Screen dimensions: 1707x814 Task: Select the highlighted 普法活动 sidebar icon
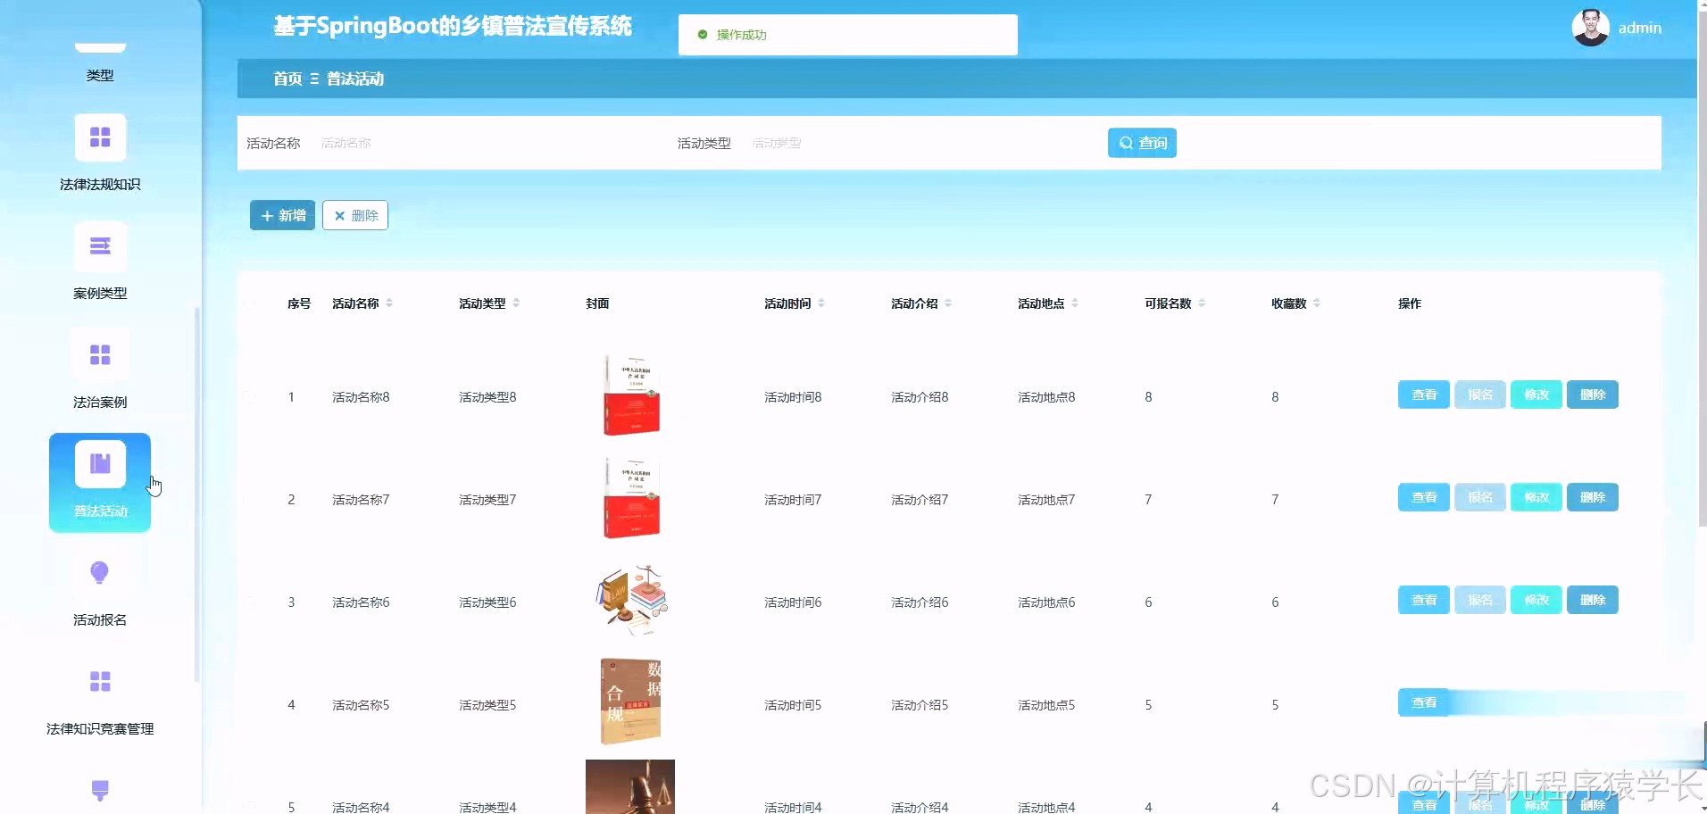click(100, 463)
